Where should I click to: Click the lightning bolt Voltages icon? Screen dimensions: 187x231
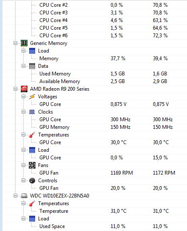coord(32,97)
